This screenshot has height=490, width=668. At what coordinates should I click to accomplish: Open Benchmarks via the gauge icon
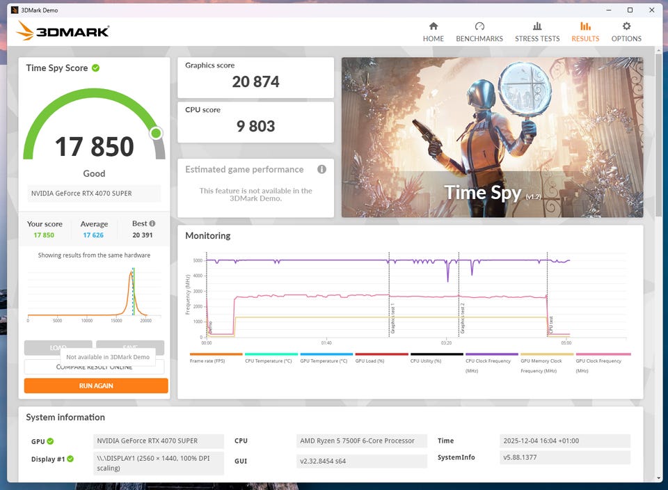pyautogui.click(x=479, y=26)
